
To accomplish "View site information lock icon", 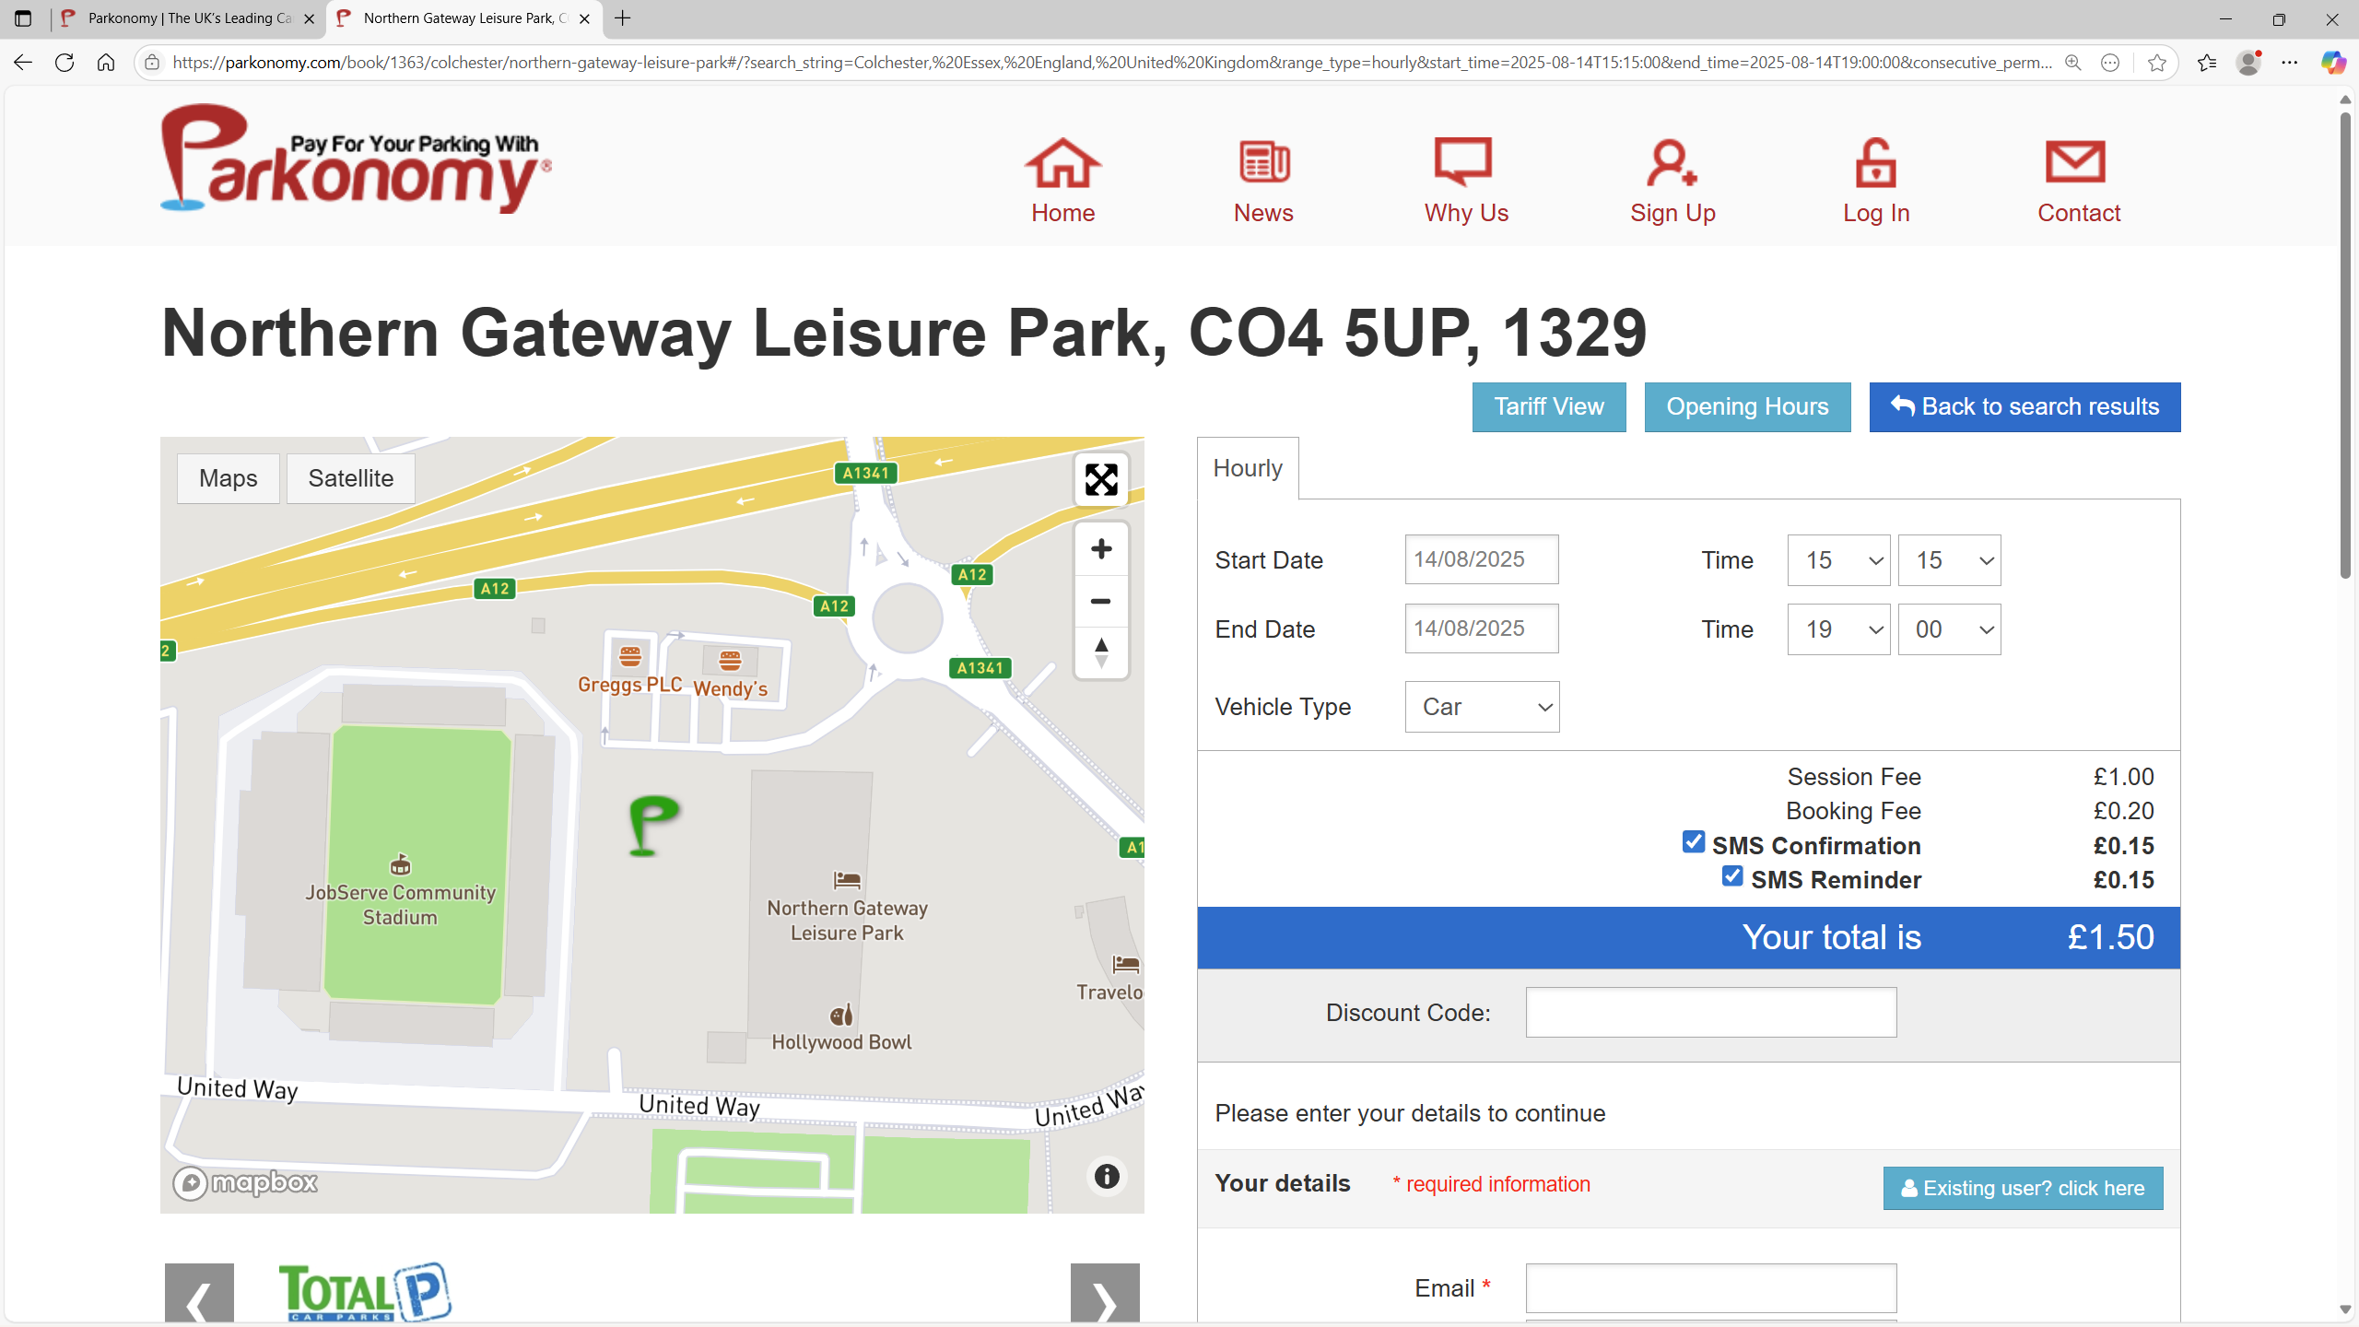I will (x=152, y=63).
